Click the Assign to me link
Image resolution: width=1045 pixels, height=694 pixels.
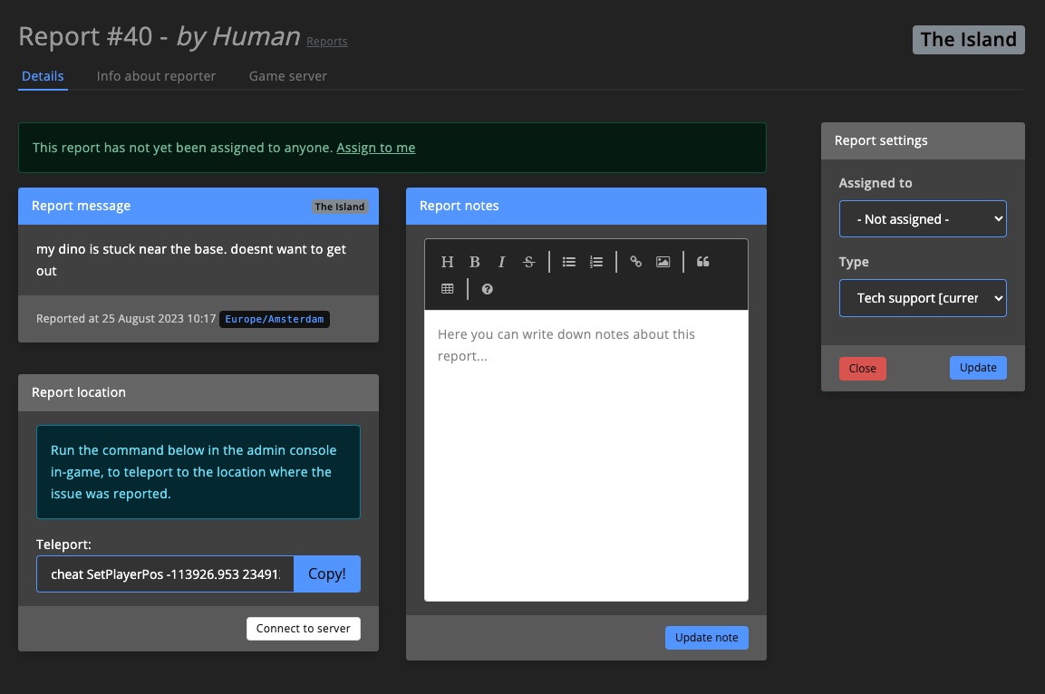pyautogui.click(x=375, y=147)
